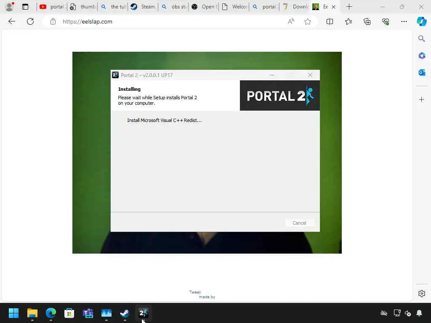Screen dimensions: 431x323
Task: Switch to the thumb tab
Action: pyautogui.click(x=82, y=7)
